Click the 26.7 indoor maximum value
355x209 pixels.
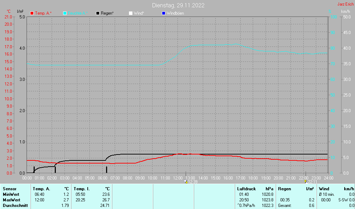106,200
